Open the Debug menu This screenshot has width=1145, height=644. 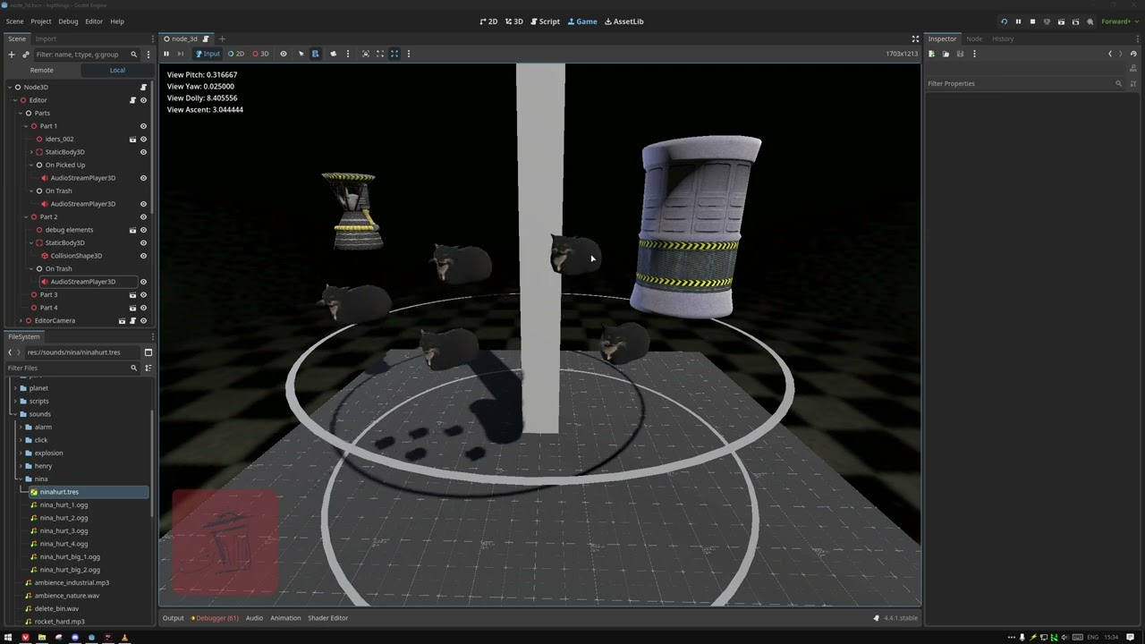pos(68,21)
